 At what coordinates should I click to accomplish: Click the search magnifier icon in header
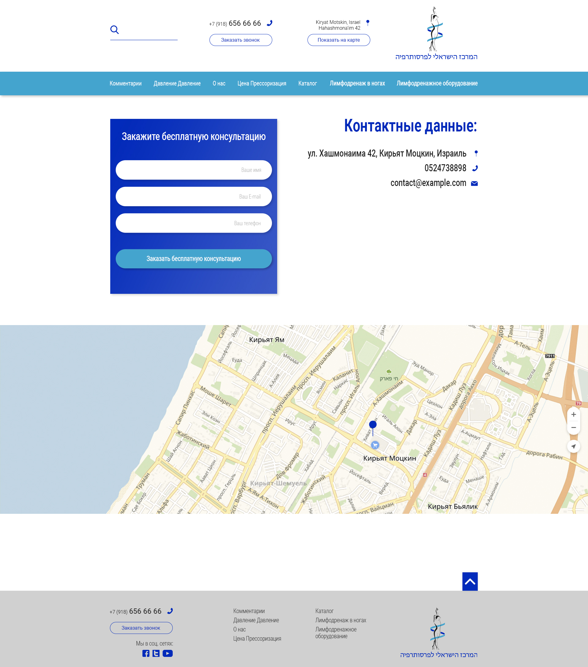tap(114, 30)
